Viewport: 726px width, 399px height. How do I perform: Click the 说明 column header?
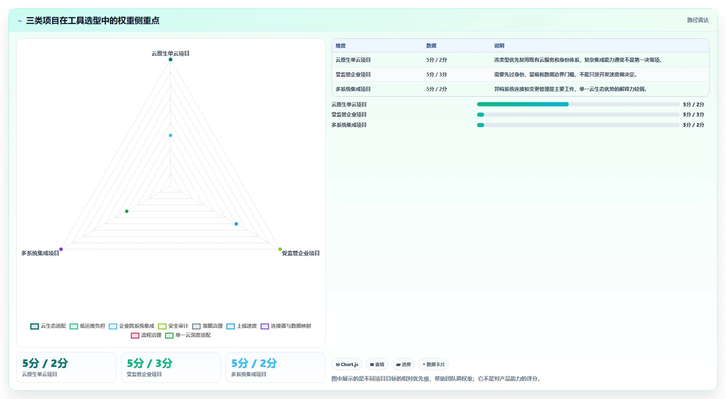[499, 46]
